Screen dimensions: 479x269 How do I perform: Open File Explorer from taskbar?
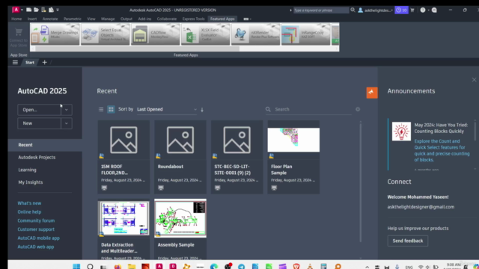tap(132, 267)
